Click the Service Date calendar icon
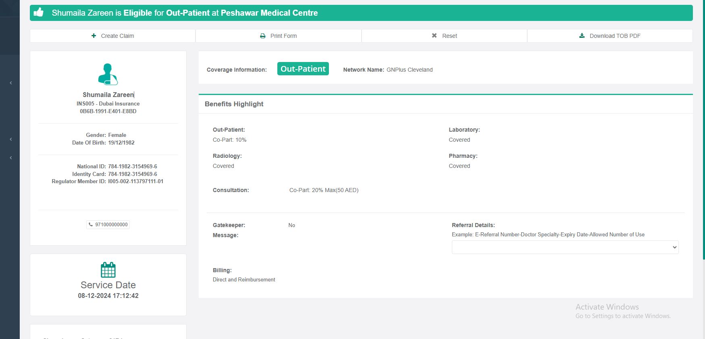Image resolution: width=705 pixels, height=339 pixels. [108, 270]
